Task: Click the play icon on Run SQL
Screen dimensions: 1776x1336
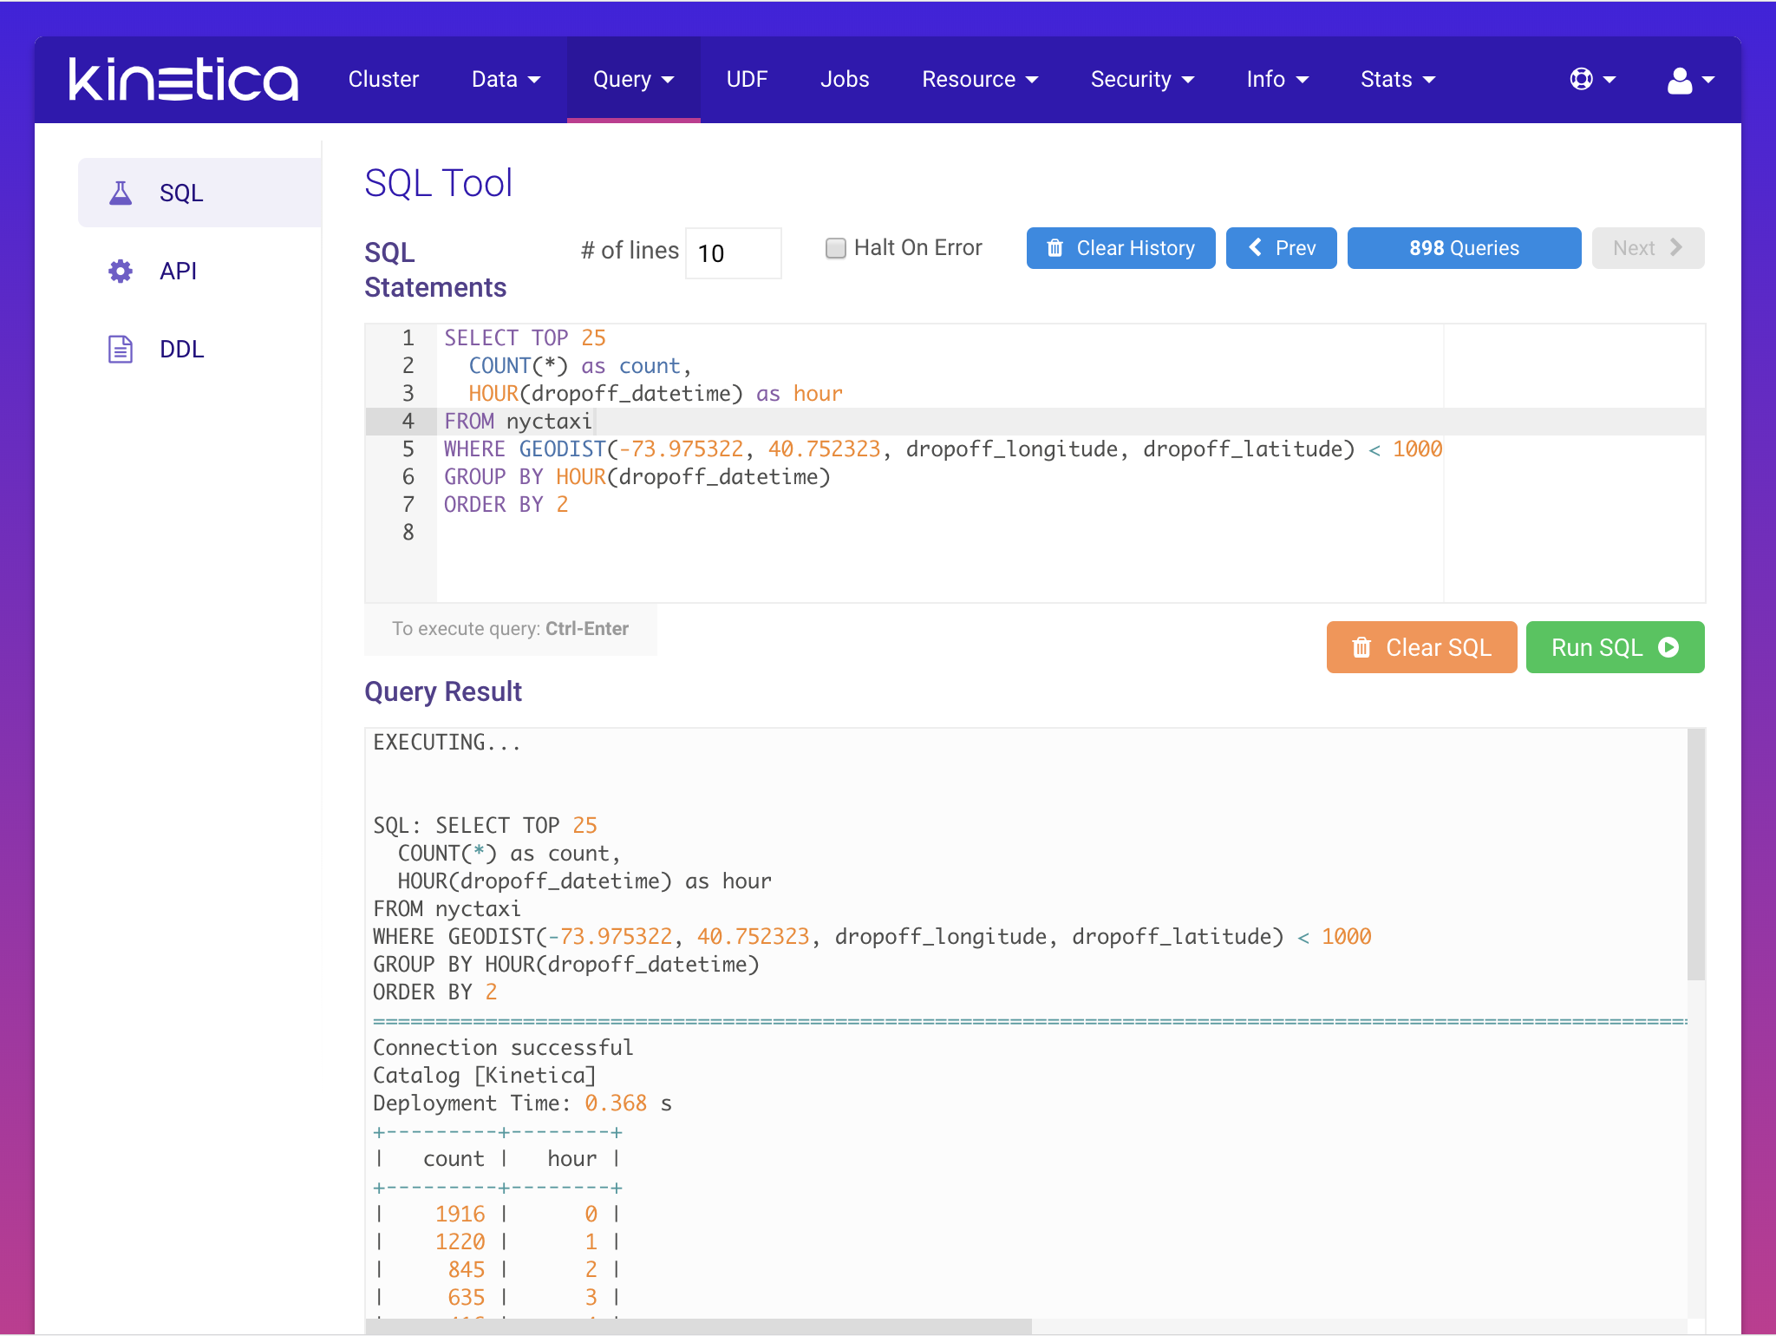Action: (x=1668, y=647)
